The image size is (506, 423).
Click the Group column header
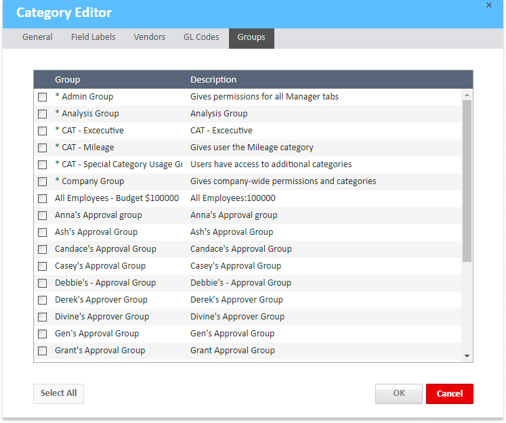[x=68, y=80]
